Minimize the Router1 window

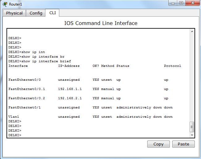(173, 3)
